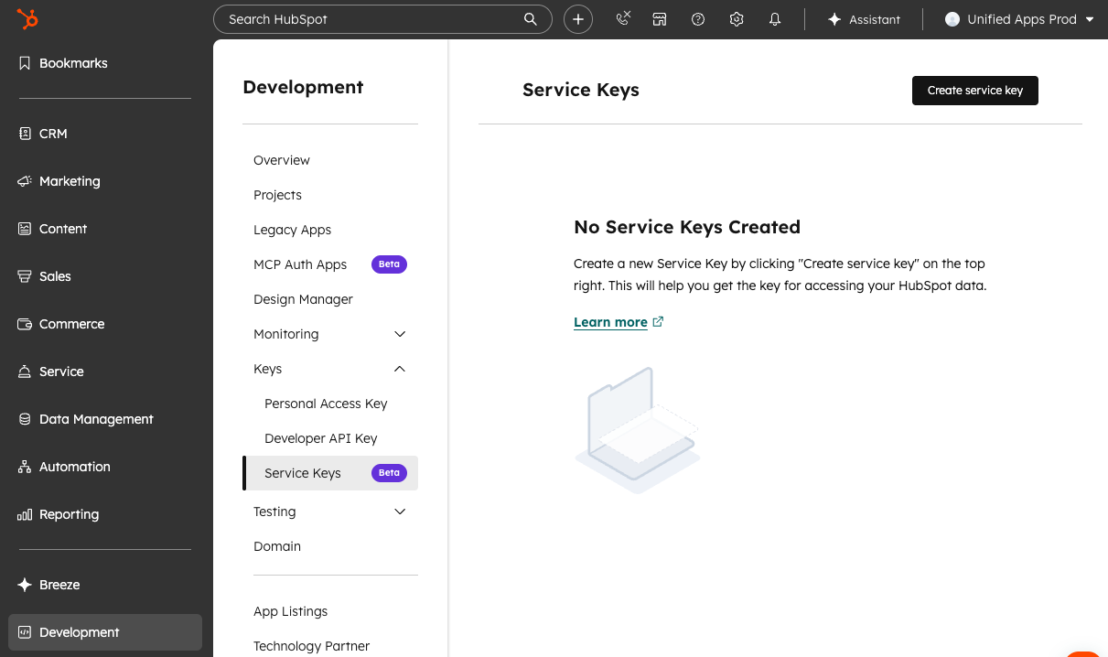Click the Service bell icon
The width and height of the screenshot is (1108, 657).
click(25, 372)
